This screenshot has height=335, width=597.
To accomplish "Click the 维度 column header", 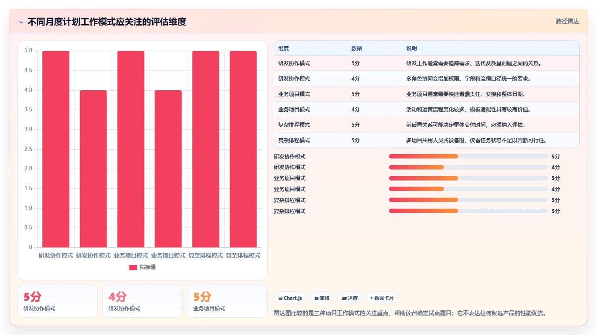I will coord(284,48).
